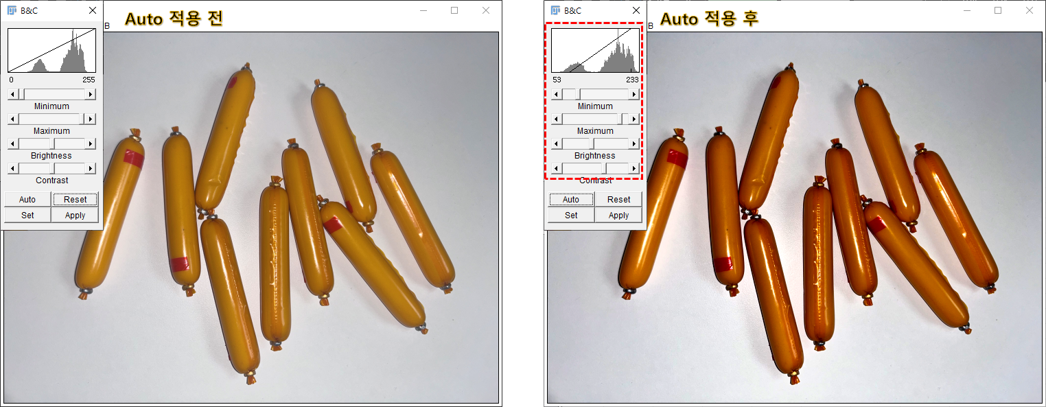Click Brightness slider thumb in 0–255 B&C window
1046x407 pixels.
(x=52, y=143)
